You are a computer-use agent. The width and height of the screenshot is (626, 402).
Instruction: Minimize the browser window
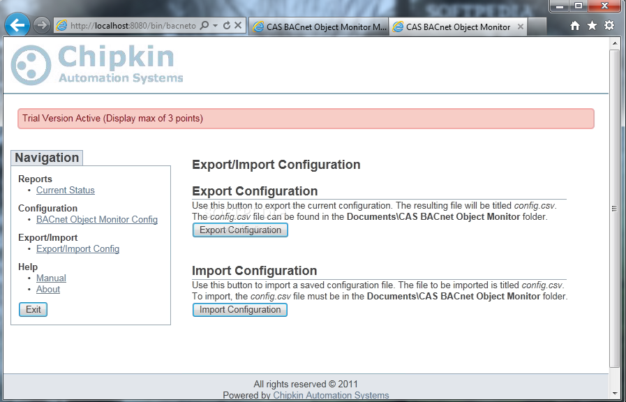point(560,6)
